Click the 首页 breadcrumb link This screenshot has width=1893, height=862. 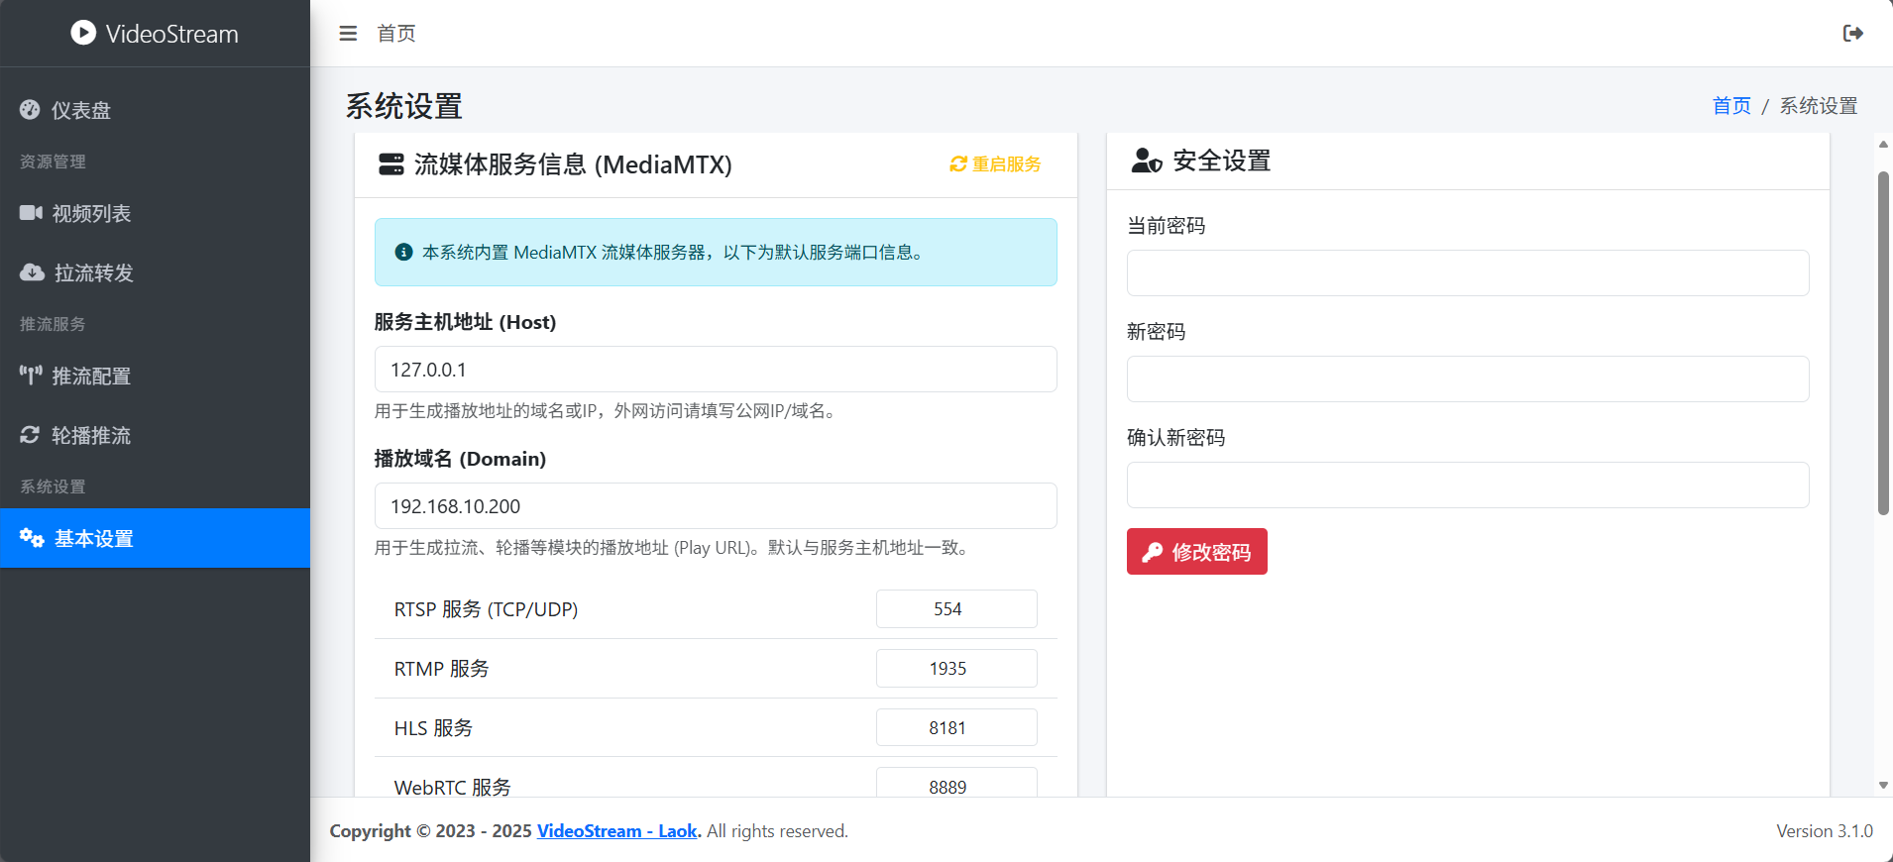click(x=1731, y=106)
